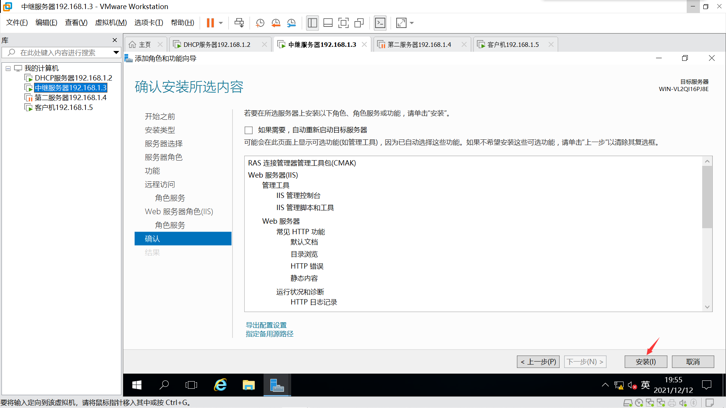The height and width of the screenshot is (408, 726).
Task: Click the 导出配置设置 link
Action: [266, 325]
